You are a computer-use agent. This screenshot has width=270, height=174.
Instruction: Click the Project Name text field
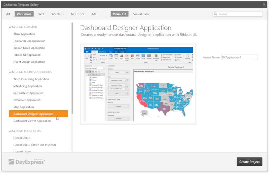point(239,57)
